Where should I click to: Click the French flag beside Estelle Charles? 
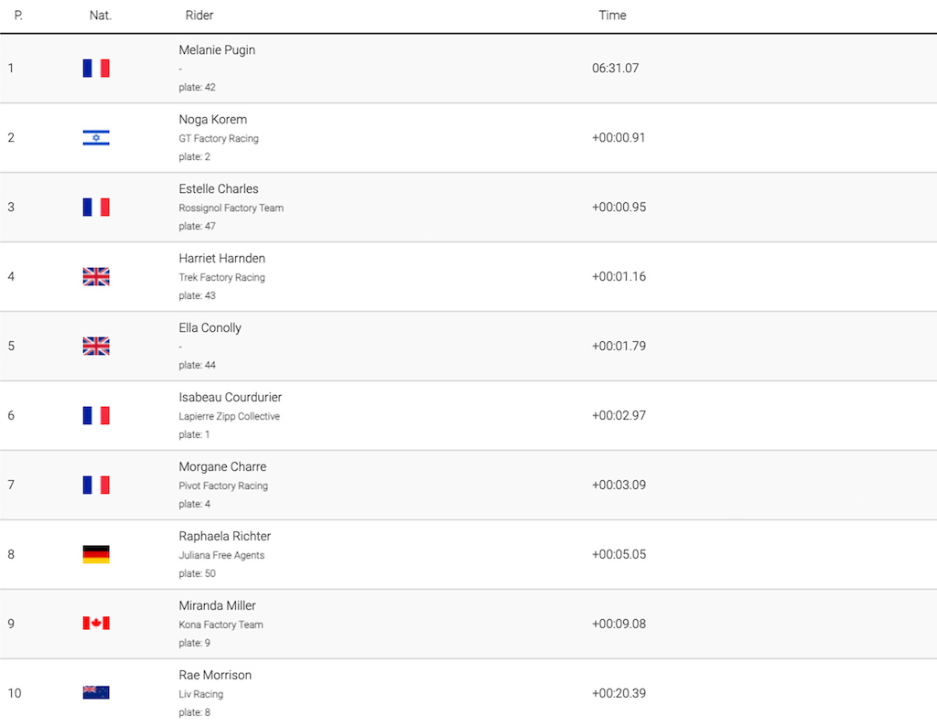[x=96, y=208]
